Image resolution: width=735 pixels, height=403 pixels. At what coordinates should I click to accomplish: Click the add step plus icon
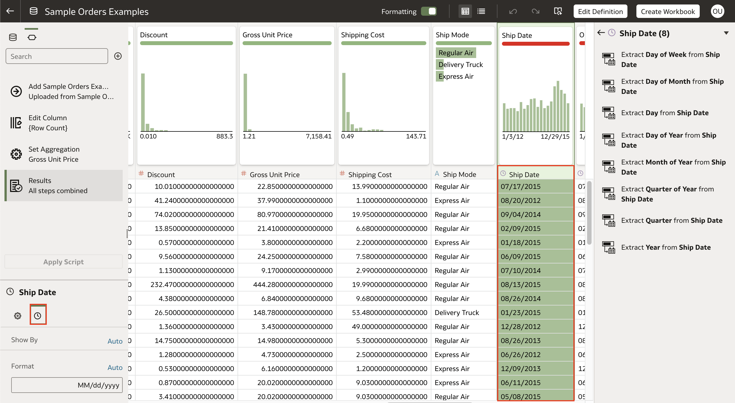click(118, 56)
